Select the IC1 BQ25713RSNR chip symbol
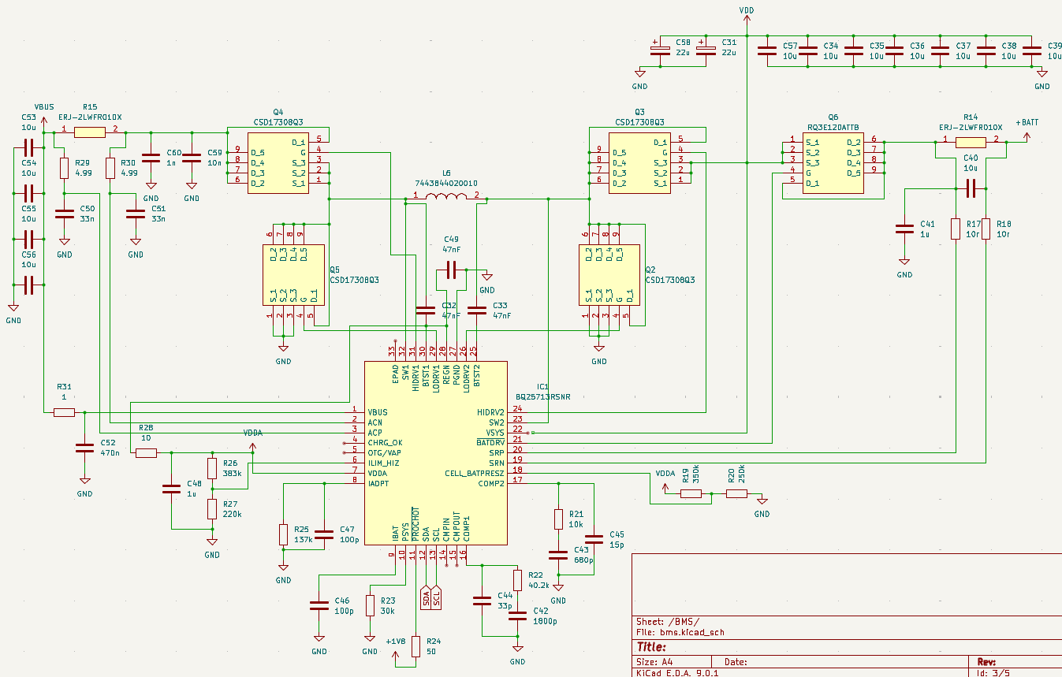Image resolution: width=1062 pixels, height=677 pixels. pyautogui.click(x=435, y=453)
